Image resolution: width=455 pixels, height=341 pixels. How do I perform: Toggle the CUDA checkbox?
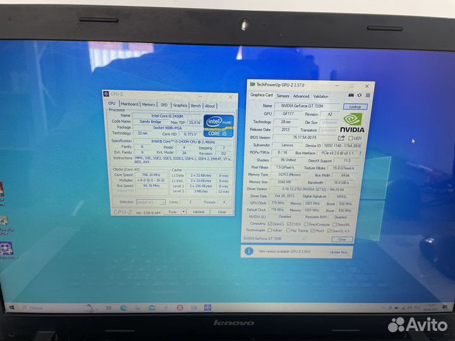click(289, 224)
